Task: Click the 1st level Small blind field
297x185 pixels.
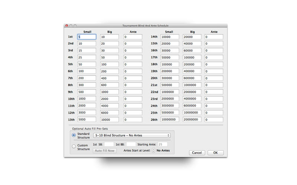Action: point(87,37)
